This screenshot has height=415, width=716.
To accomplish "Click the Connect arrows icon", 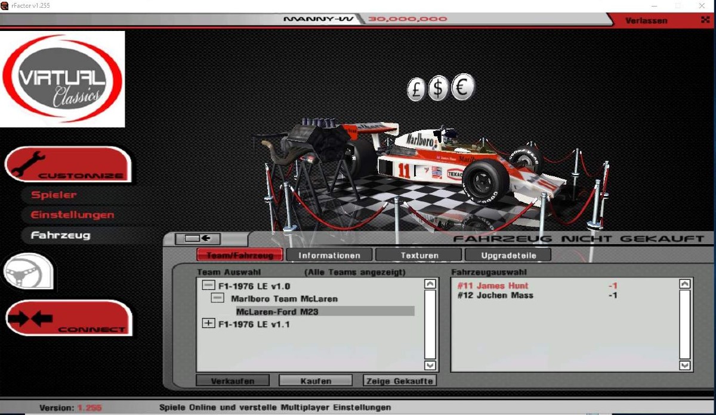I will point(31,318).
